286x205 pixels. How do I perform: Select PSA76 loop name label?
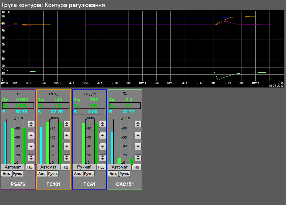tap(18, 184)
